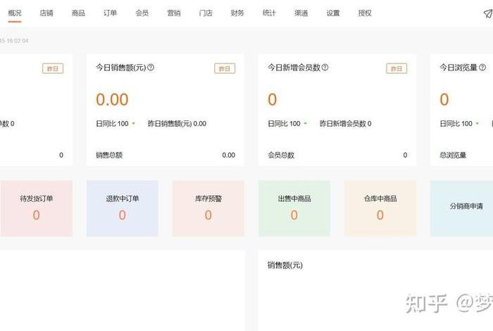Open the 退款中订单 tile
Screen dimensions: 493x331
click(x=123, y=208)
